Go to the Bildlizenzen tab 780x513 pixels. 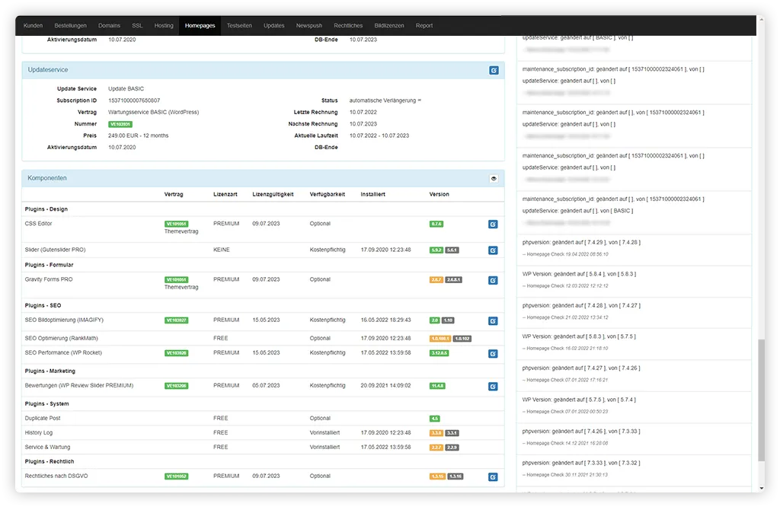pos(388,25)
